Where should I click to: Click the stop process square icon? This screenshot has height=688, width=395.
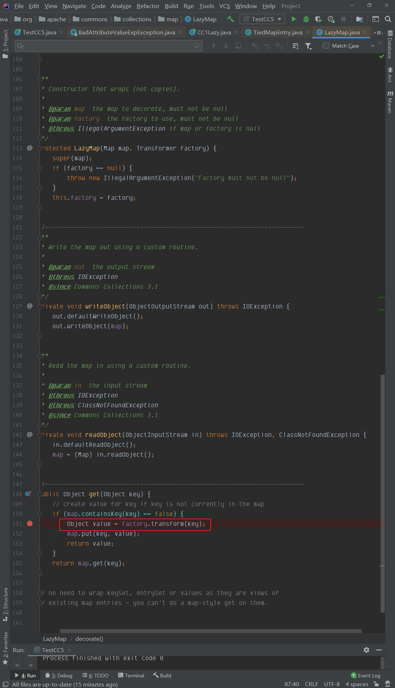click(343, 19)
